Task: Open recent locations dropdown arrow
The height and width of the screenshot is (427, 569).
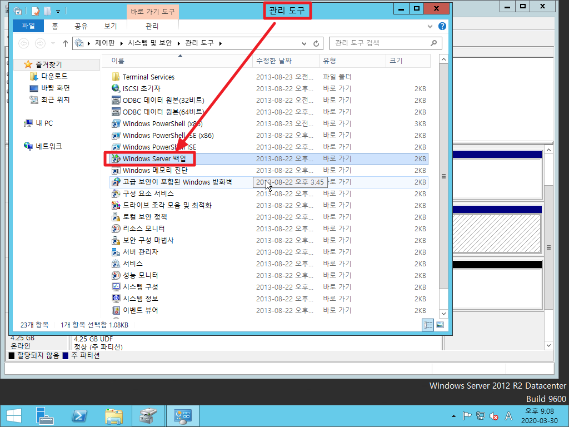Action: tap(53, 43)
